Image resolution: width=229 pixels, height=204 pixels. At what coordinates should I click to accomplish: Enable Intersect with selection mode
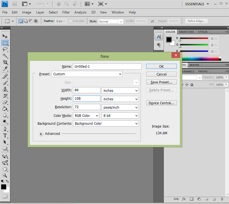pos(35,21)
